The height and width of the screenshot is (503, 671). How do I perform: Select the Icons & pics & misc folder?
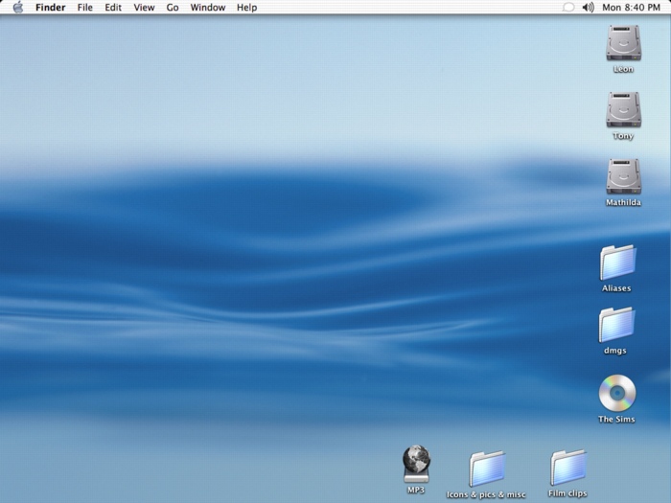click(487, 469)
